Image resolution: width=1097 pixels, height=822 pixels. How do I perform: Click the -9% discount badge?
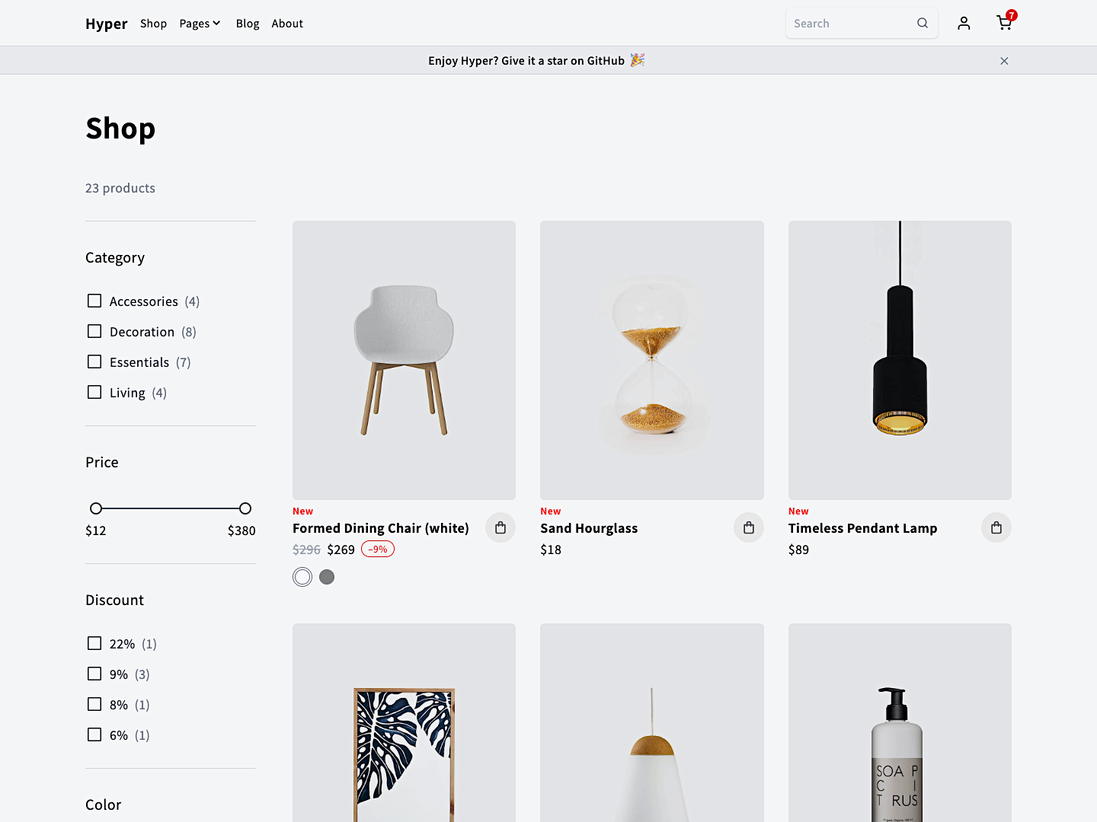point(378,549)
